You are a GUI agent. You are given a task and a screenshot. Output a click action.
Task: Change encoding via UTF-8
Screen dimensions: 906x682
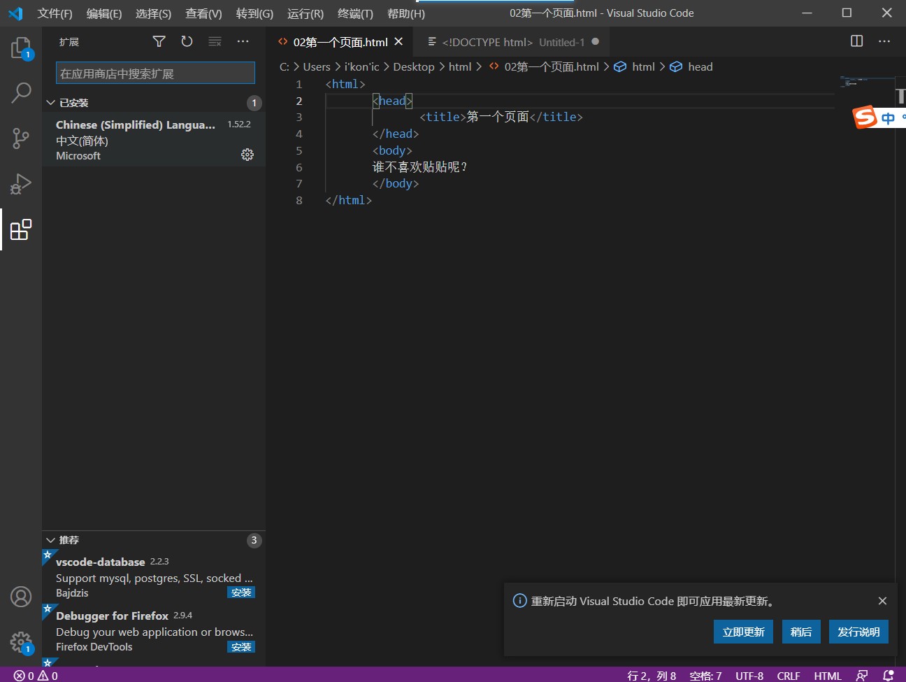click(749, 676)
